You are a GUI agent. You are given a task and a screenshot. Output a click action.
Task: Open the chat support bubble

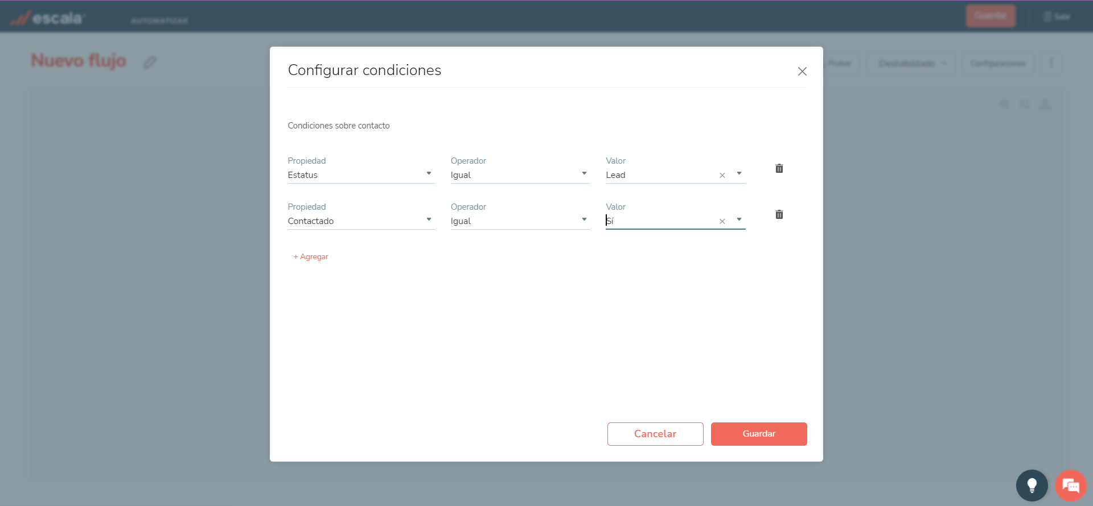1071,486
